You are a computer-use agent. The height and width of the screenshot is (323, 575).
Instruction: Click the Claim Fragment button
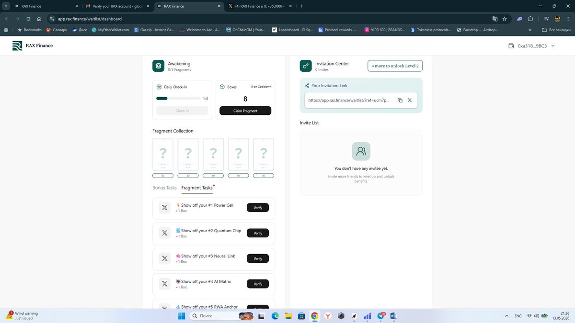(245, 111)
